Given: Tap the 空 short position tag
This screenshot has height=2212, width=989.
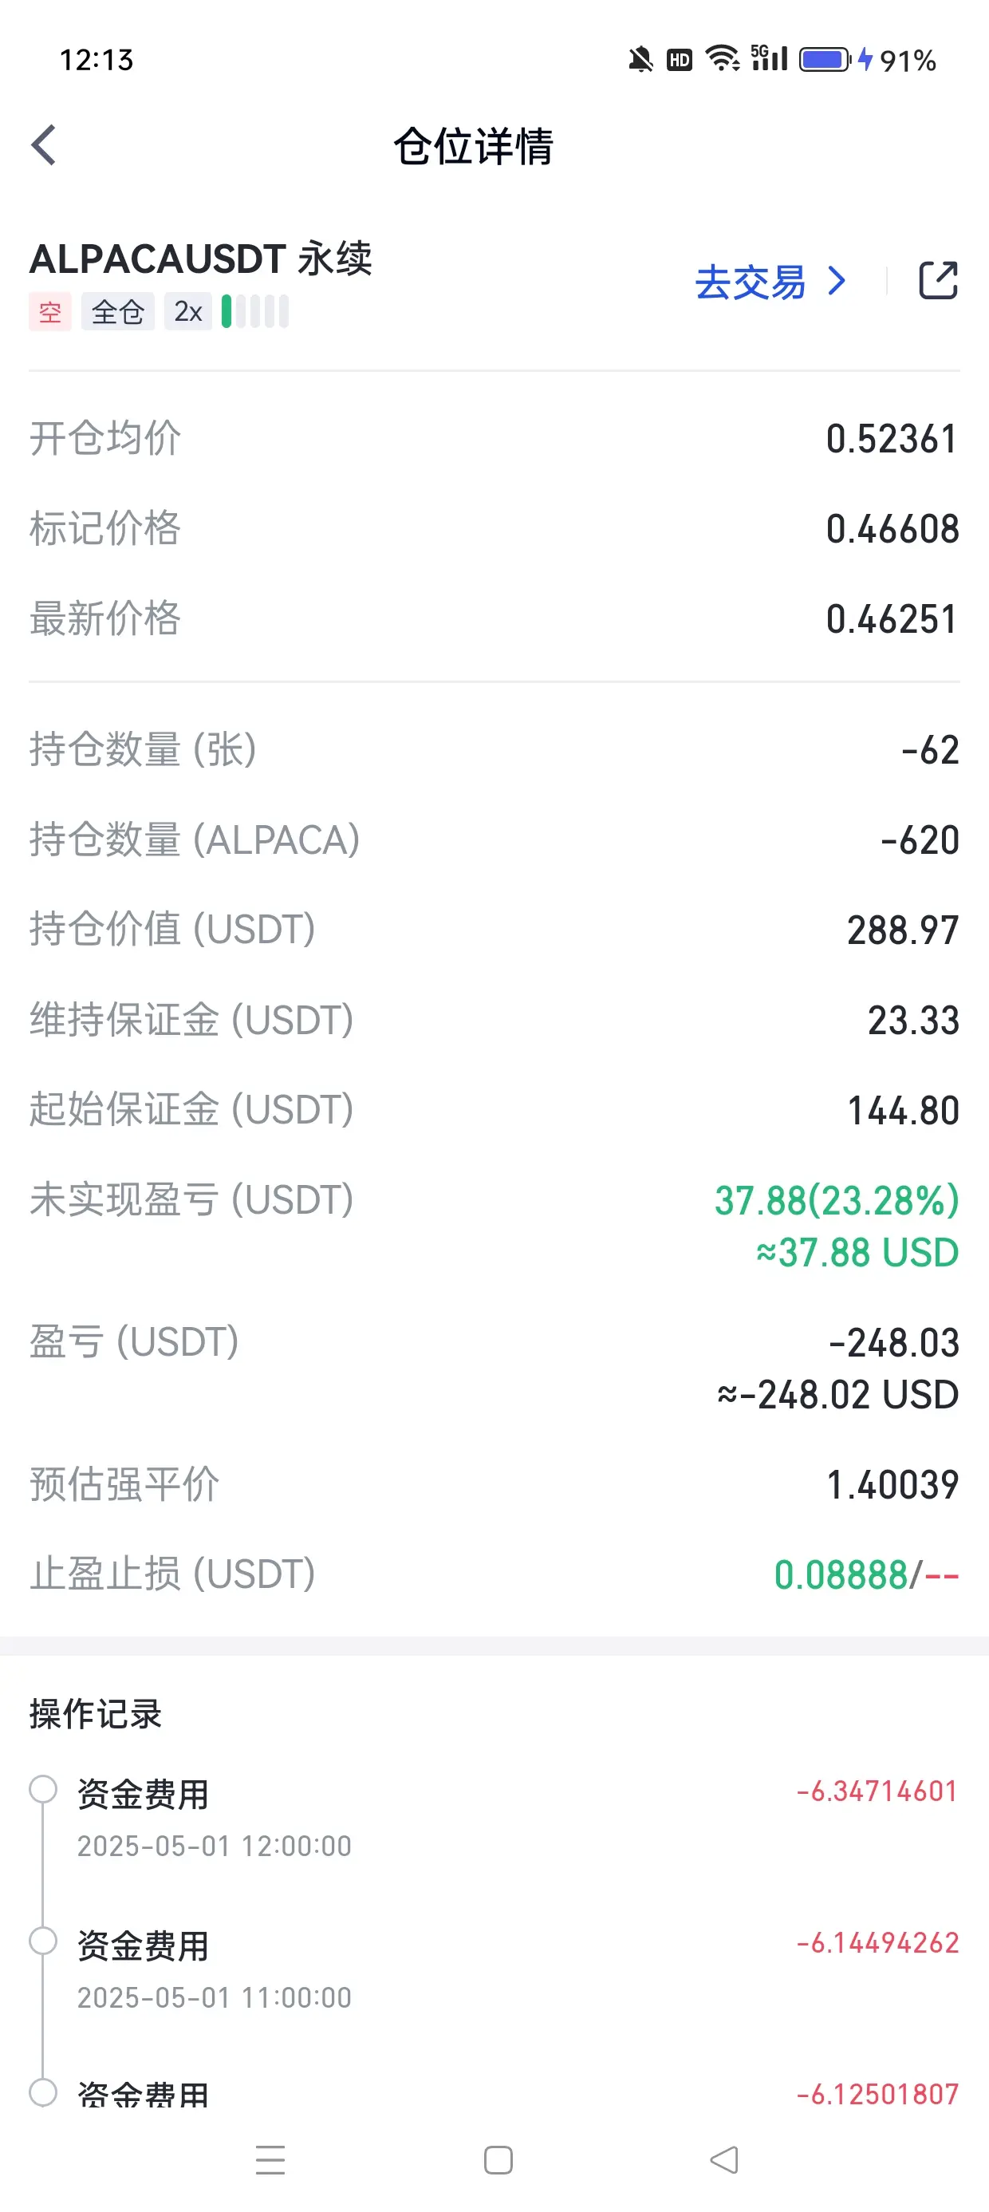Looking at the screenshot, I should pyautogui.click(x=49, y=312).
